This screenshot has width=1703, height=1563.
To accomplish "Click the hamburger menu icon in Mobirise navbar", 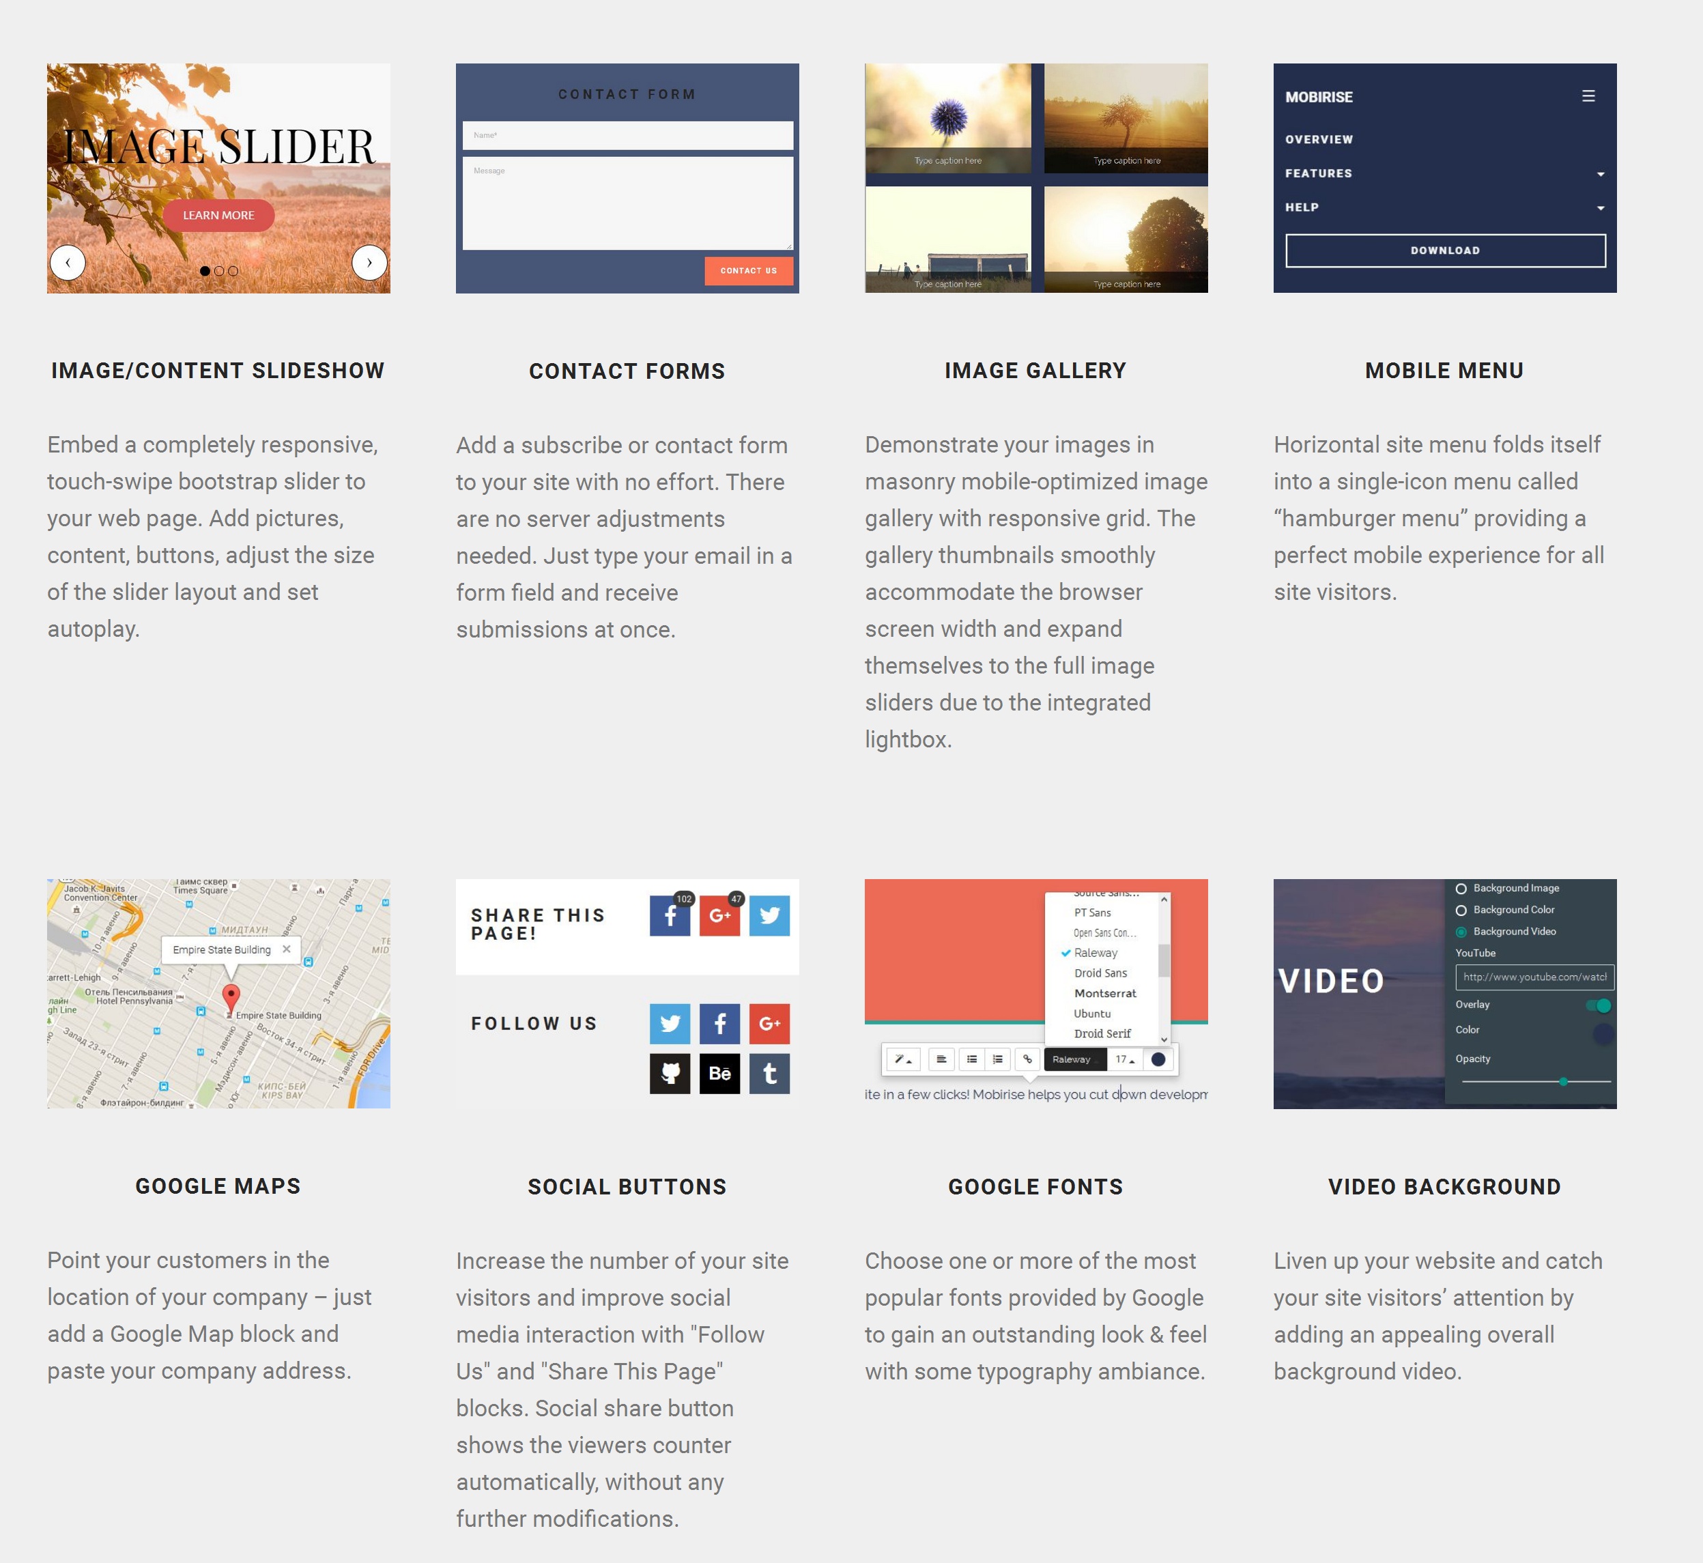I will click(x=1589, y=96).
